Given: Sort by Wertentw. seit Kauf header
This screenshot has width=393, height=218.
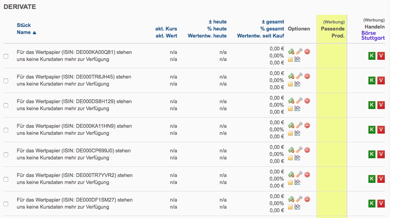Looking at the screenshot, I should pyautogui.click(x=260, y=36).
